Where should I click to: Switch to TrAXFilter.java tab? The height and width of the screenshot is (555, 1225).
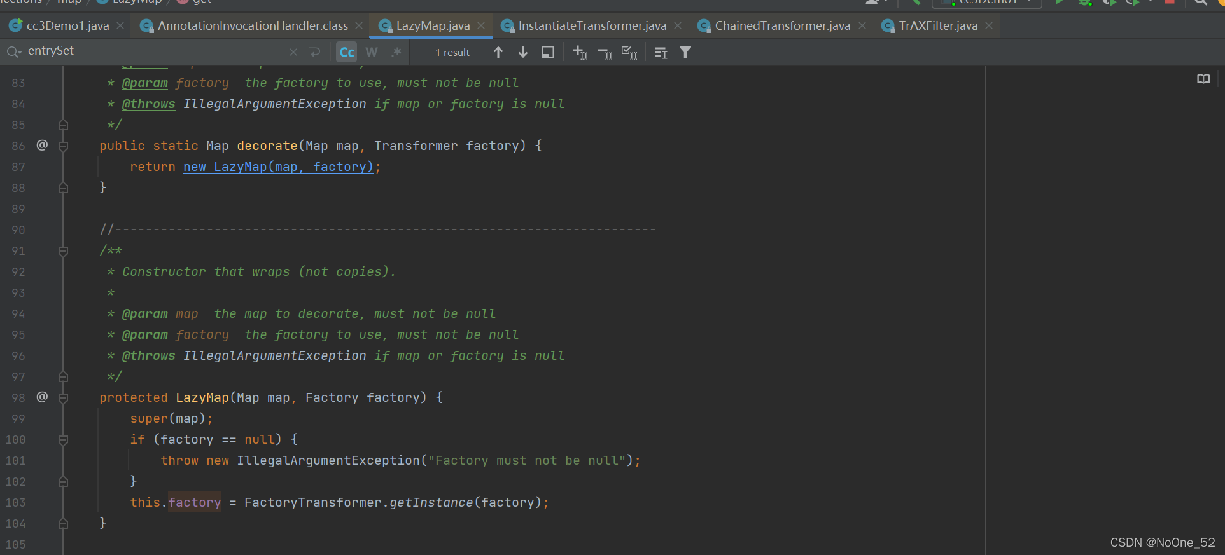tap(938, 25)
